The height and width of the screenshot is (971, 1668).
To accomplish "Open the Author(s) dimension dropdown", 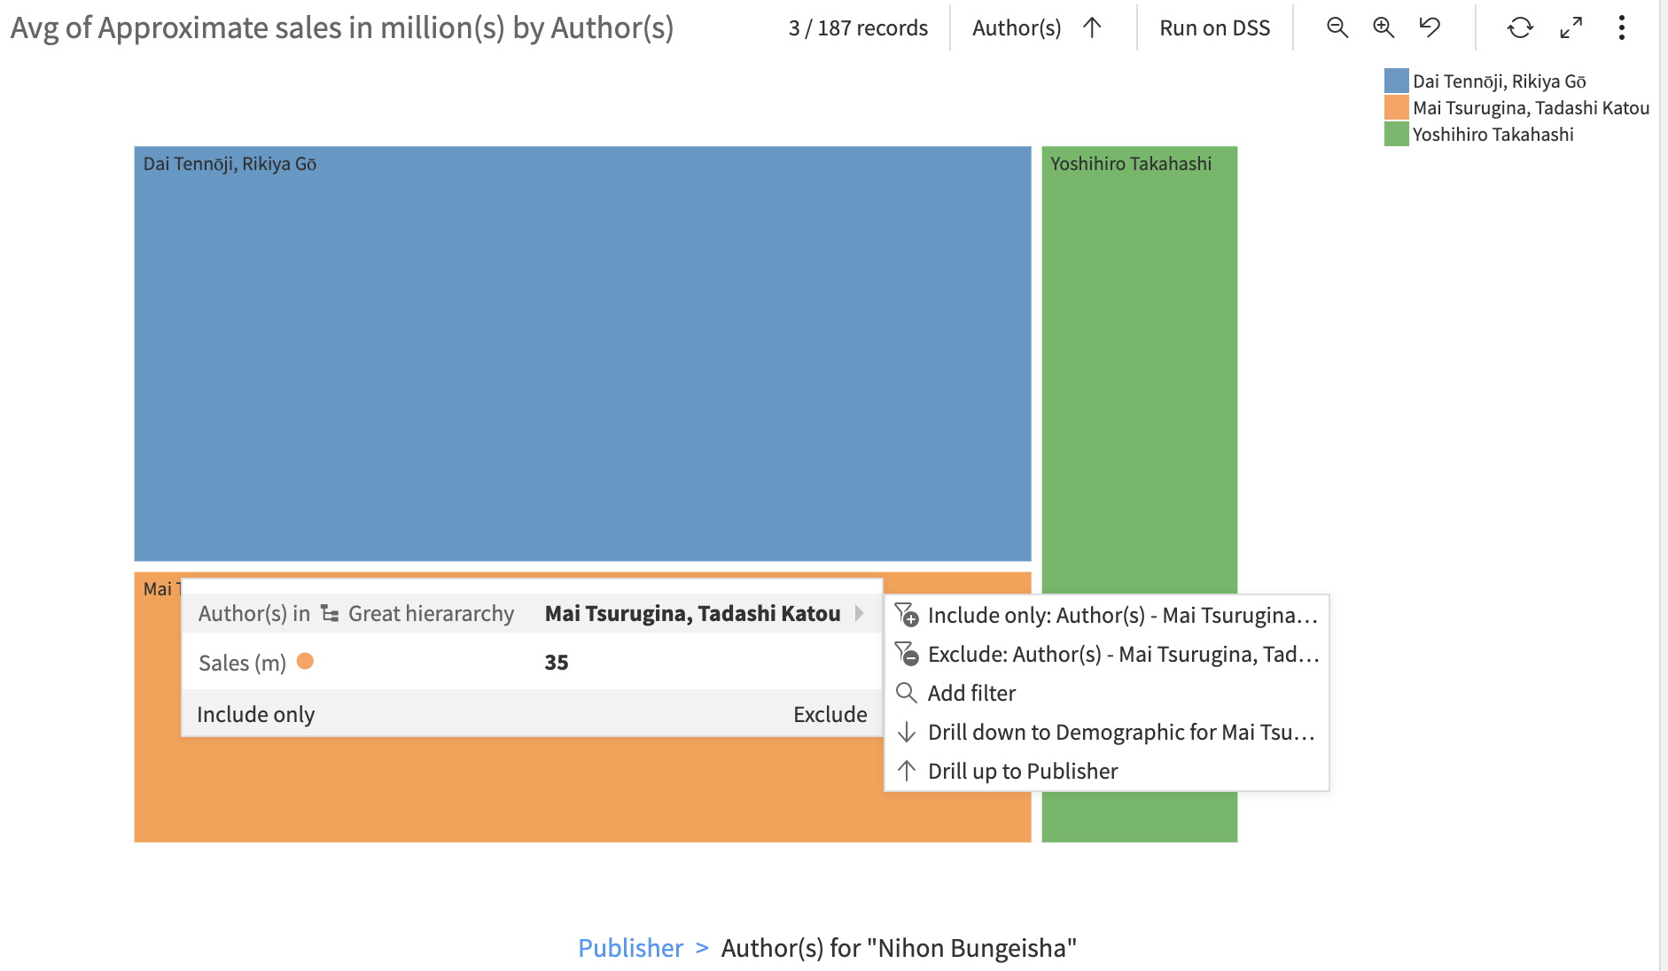I will click(x=1016, y=27).
